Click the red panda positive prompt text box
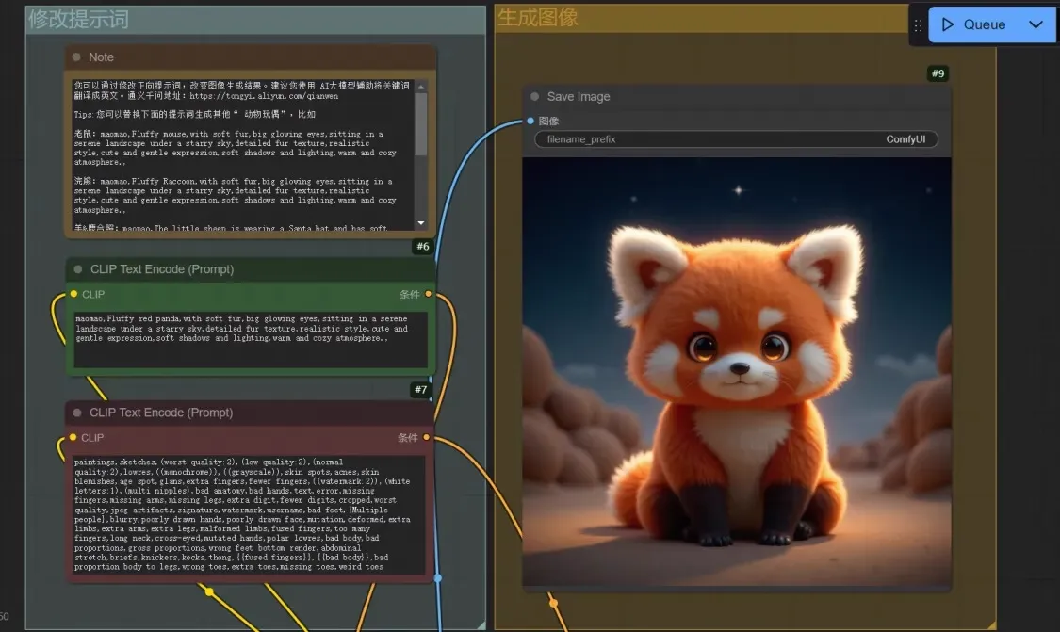 click(251, 339)
